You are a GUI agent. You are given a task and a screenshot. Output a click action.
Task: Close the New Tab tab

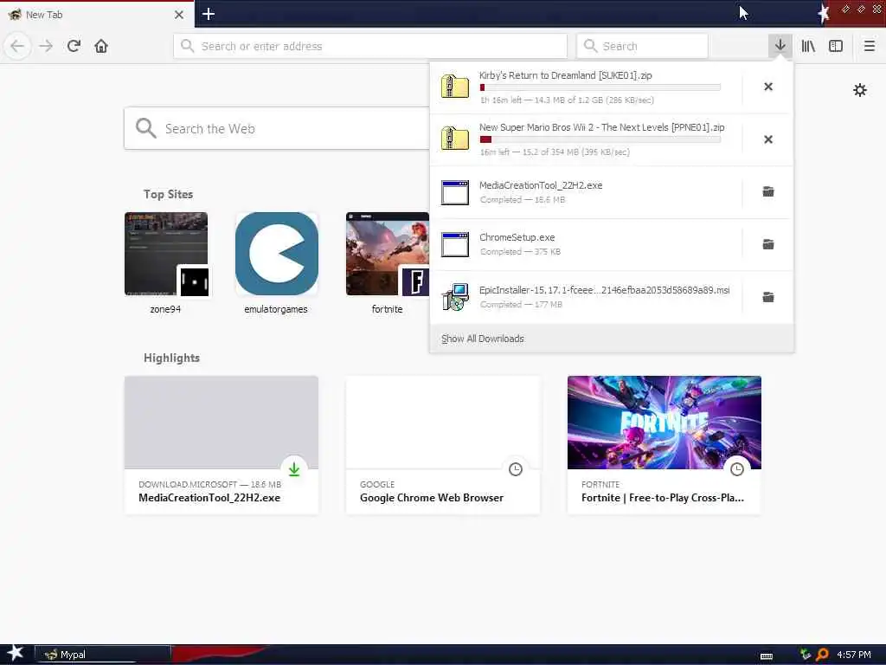178,15
